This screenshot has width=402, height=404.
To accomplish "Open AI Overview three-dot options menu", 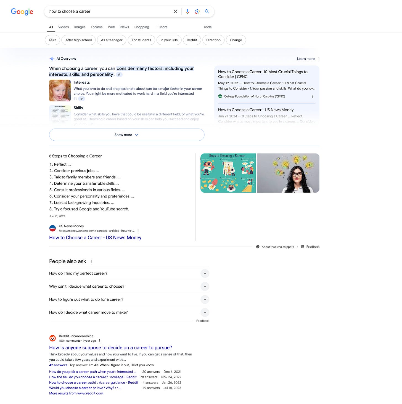I will click(319, 59).
